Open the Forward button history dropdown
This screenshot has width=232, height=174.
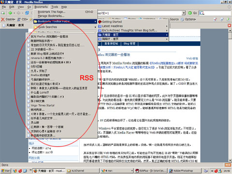coord(23,13)
